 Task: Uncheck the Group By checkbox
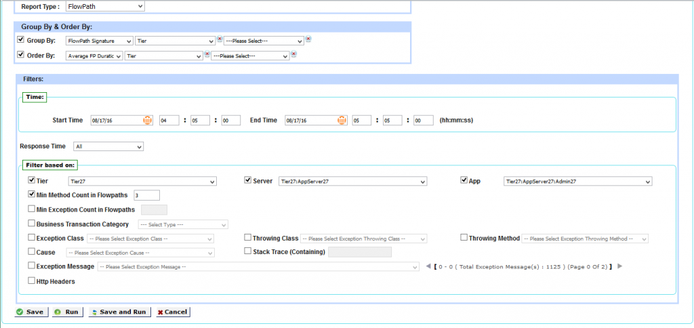[x=20, y=40]
